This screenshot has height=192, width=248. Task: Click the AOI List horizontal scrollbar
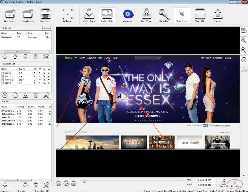(x=18, y=180)
